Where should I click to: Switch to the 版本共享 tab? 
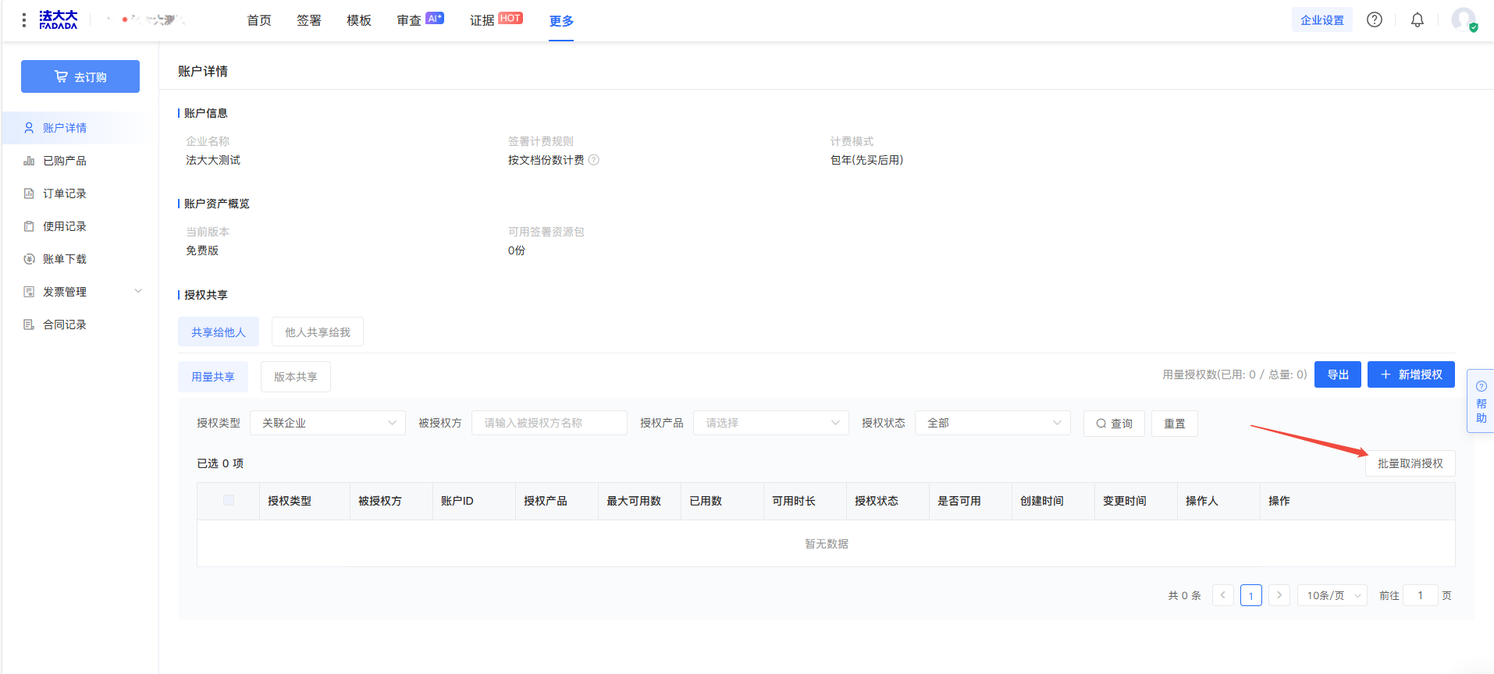pos(296,377)
